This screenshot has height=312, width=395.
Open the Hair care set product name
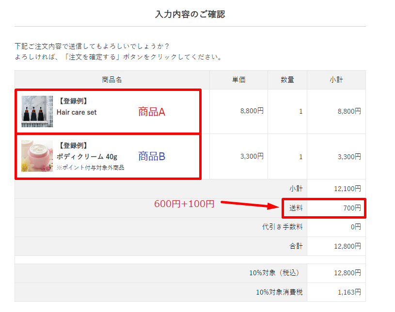77,112
